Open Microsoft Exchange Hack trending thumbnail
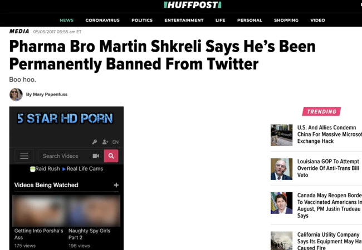The height and width of the screenshot is (250, 362). tap(281, 135)
